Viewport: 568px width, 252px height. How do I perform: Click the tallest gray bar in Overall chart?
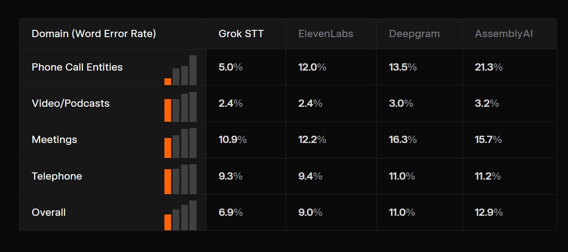pos(193,215)
